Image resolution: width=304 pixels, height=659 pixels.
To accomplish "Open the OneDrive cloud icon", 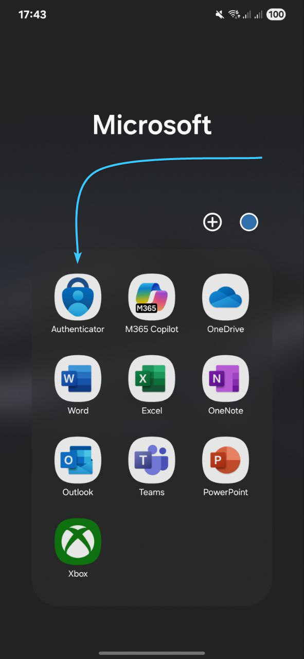I will [x=226, y=297].
